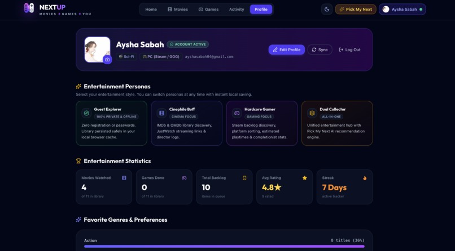Image resolution: width=455 pixels, height=251 pixels.
Task: Select the Dual Collector persona card
Action: pos(337,123)
